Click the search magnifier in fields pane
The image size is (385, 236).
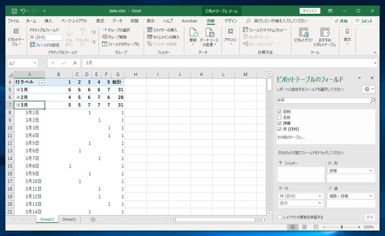373,100
